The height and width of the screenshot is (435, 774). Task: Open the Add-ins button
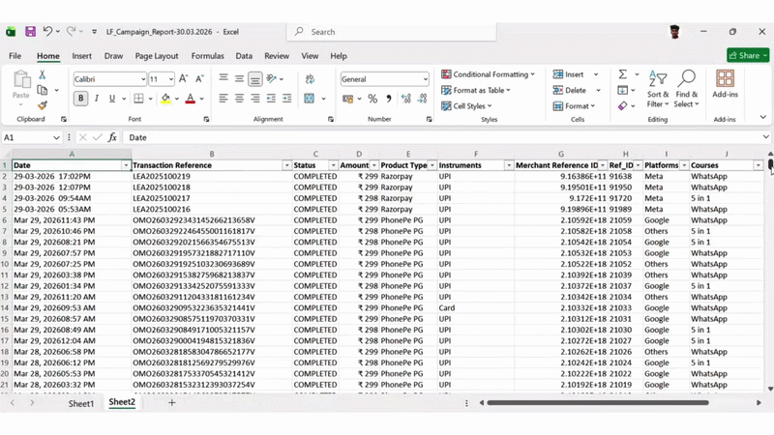(x=725, y=85)
